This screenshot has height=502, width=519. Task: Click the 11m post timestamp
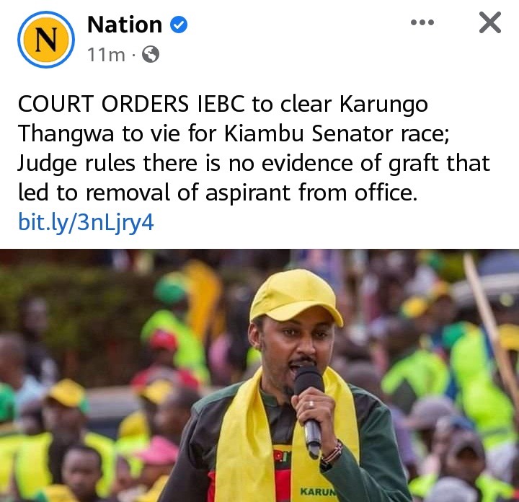(106, 55)
